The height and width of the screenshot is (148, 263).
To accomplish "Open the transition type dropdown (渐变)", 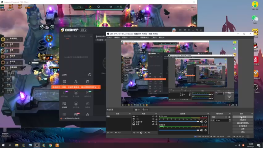I will (x=219, y=117).
